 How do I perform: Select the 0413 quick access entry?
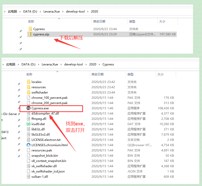[5, 132]
